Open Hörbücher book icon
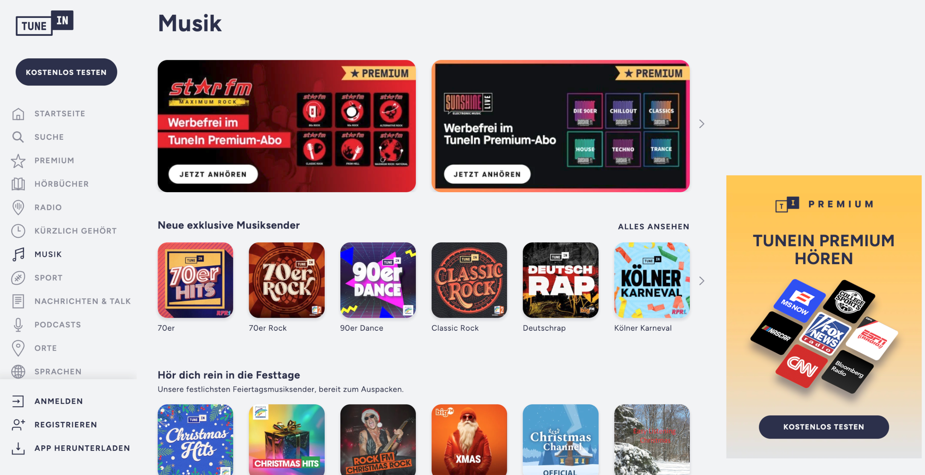The width and height of the screenshot is (925, 475). (x=18, y=184)
